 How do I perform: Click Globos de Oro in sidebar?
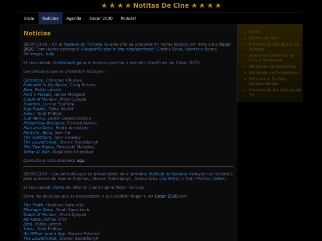point(264,38)
